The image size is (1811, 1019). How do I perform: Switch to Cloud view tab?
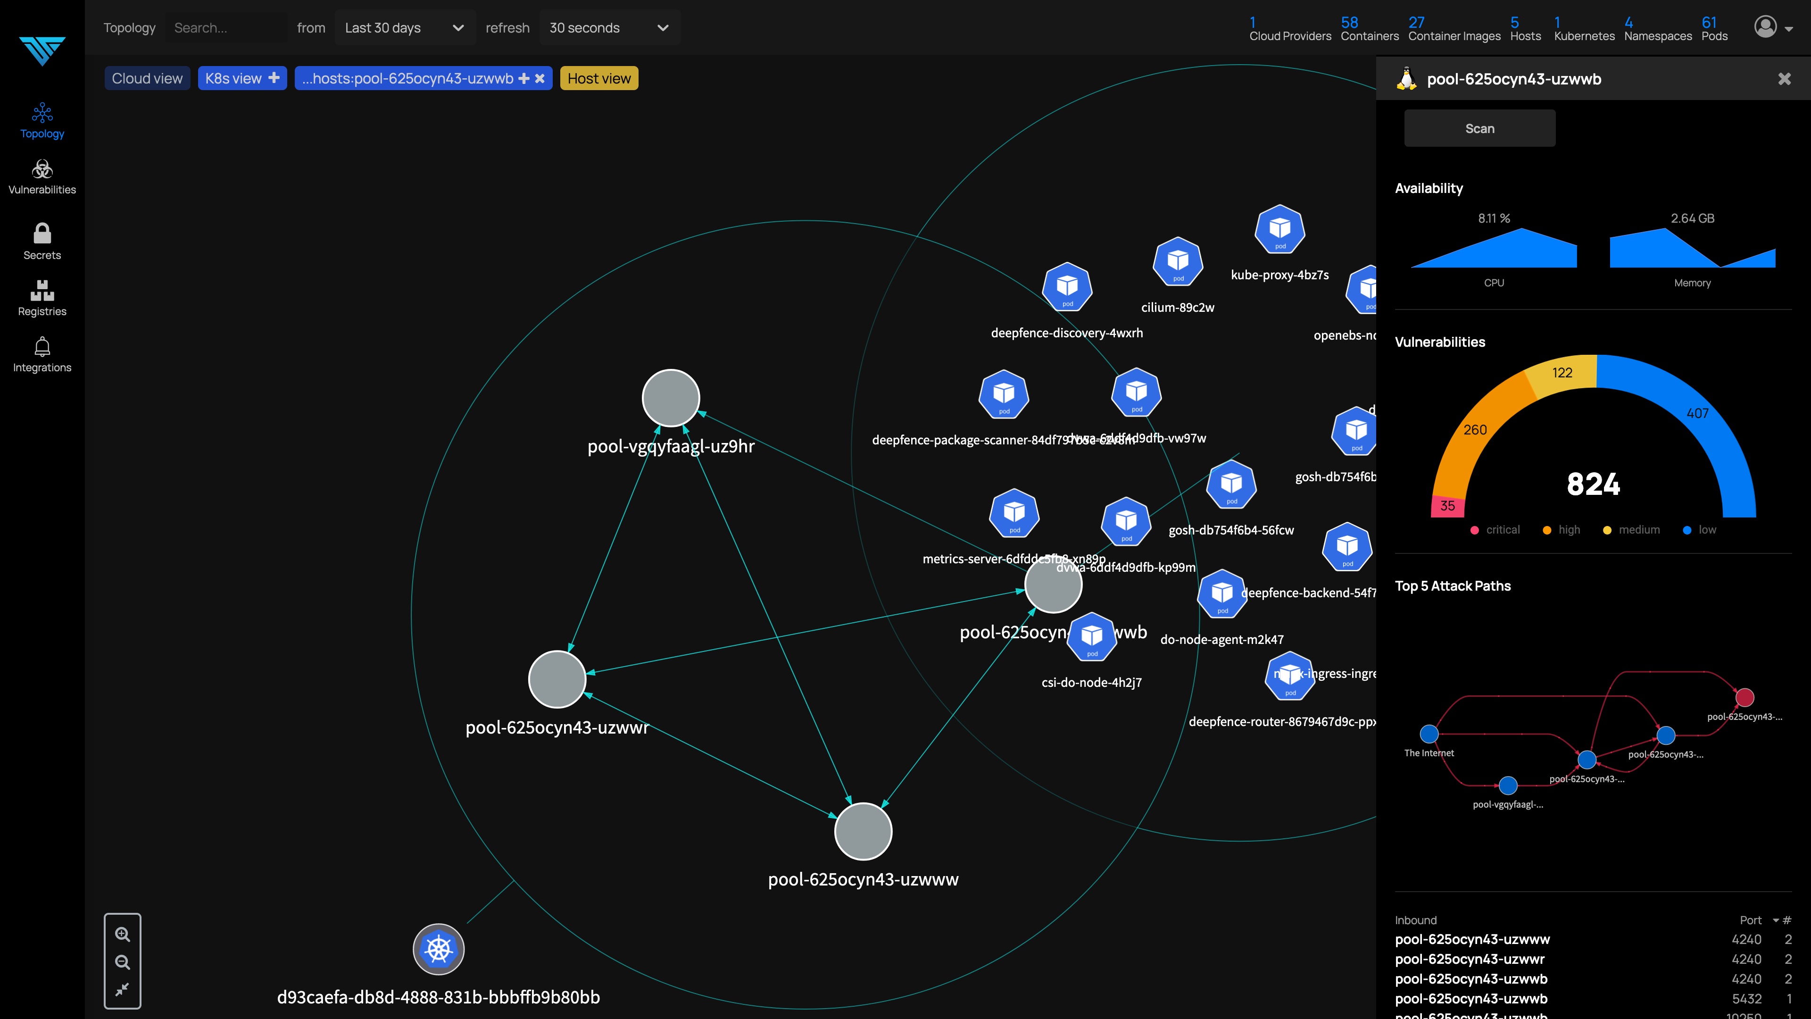point(147,78)
